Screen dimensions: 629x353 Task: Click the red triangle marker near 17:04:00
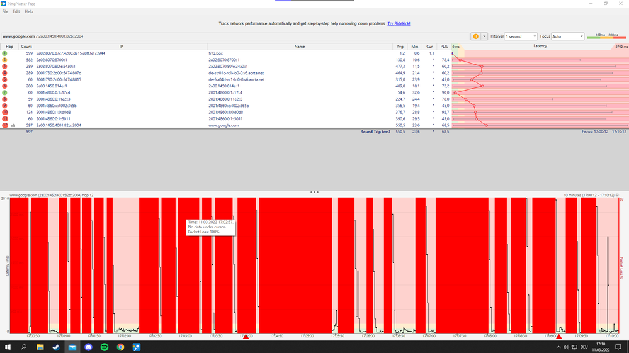246,337
